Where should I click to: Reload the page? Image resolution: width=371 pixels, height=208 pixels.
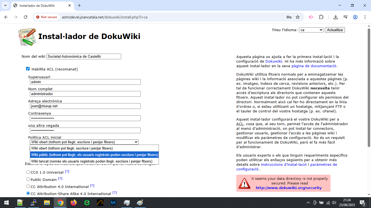[x=26, y=17]
